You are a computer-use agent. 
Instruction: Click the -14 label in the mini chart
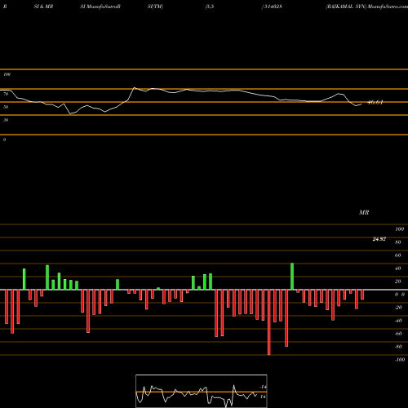tap(263, 387)
